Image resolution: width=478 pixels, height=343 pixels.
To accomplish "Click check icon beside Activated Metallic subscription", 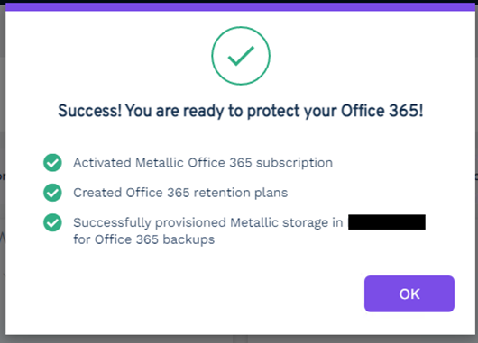I will [x=52, y=163].
